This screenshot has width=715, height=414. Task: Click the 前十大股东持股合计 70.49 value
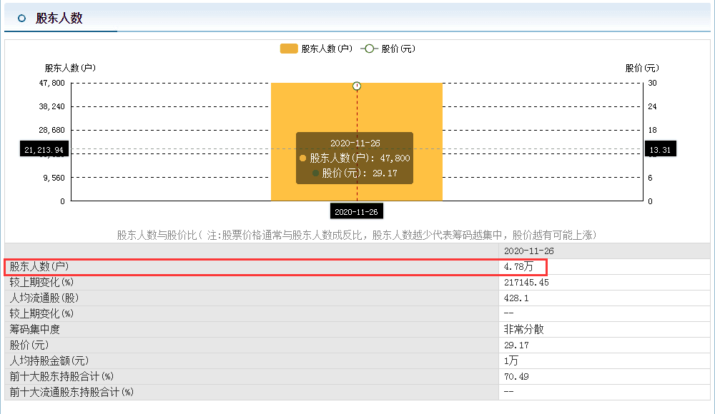tap(516, 377)
